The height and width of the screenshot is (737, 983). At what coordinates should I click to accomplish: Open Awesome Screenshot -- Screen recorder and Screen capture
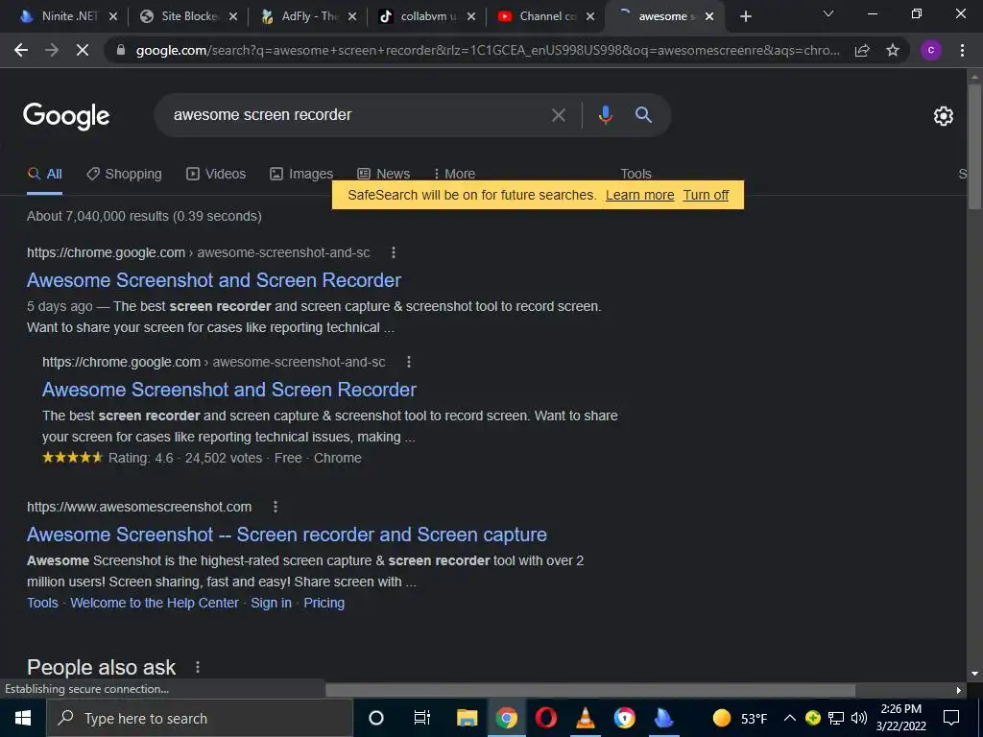[x=286, y=535]
